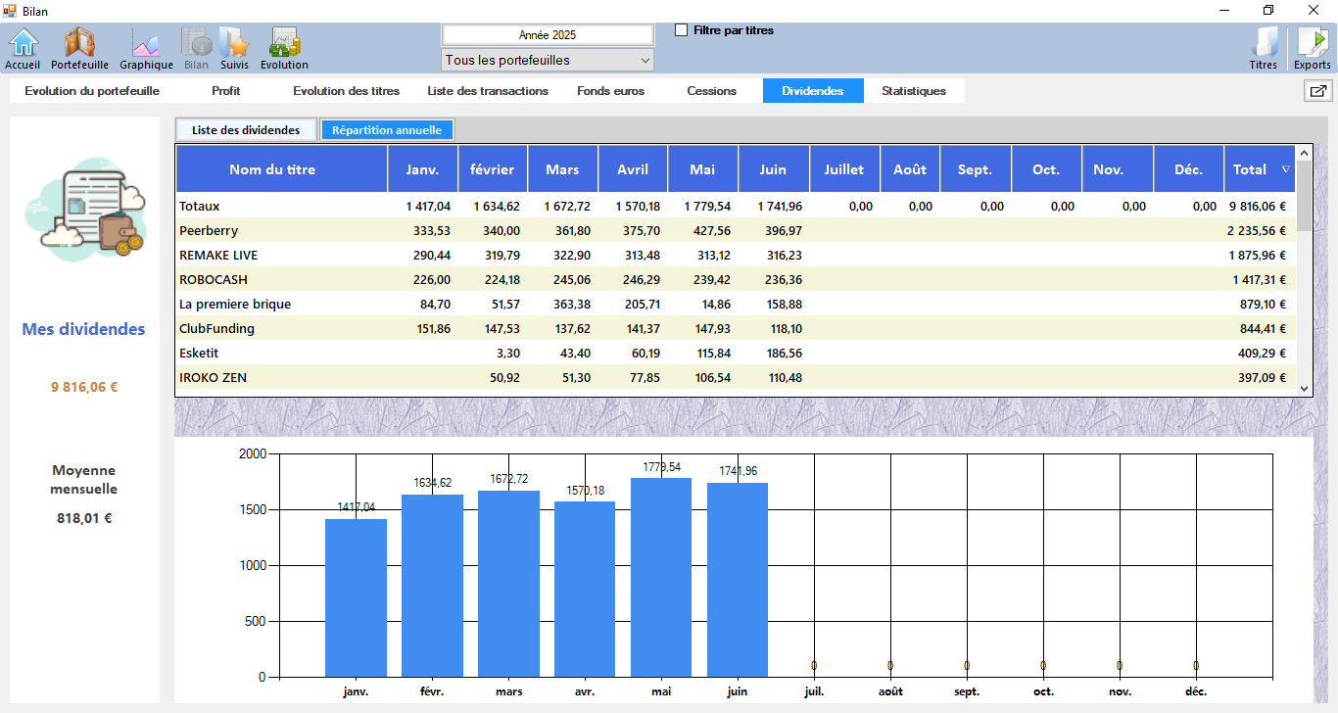The height and width of the screenshot is (713, 1338).
Task: Click the mai bar in the chart
Action: (x=661, y=577)
